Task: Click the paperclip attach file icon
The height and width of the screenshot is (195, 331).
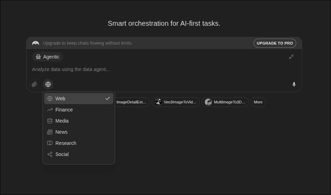Action: [x=34, y=84]
